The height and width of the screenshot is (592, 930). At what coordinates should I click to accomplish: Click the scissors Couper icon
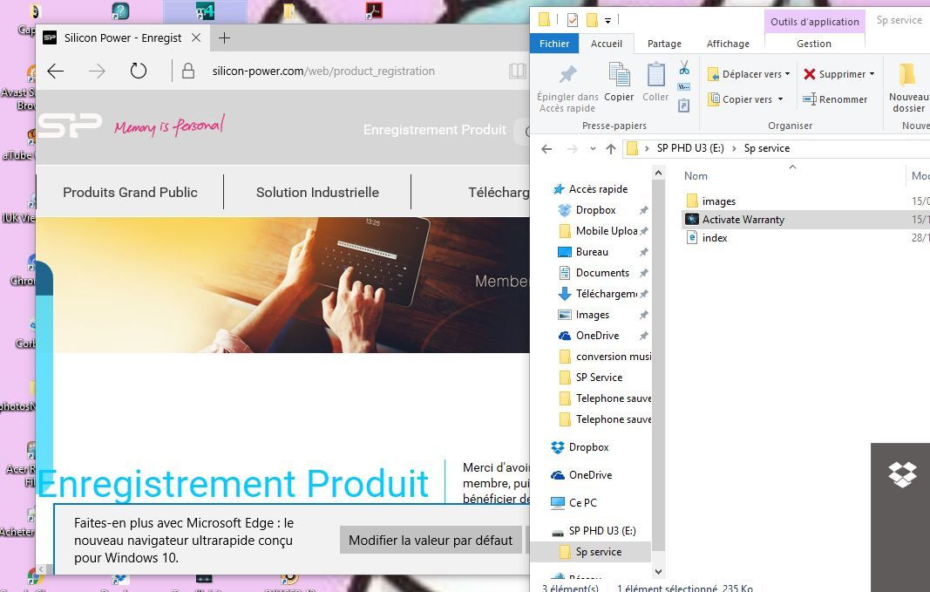pyautogui.click(x=684, y=68)
